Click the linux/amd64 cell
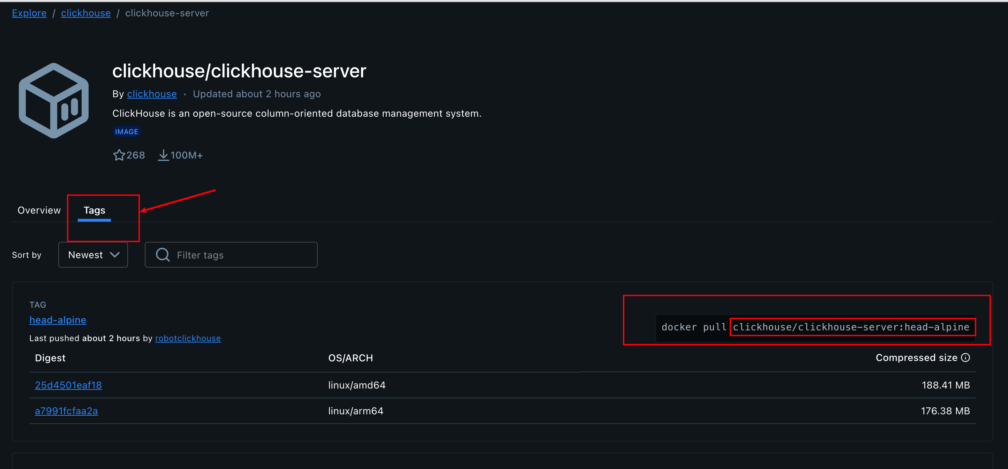The height and width of the screenshot is (469, 1008). pyautogui.click(x=357, y=385)
